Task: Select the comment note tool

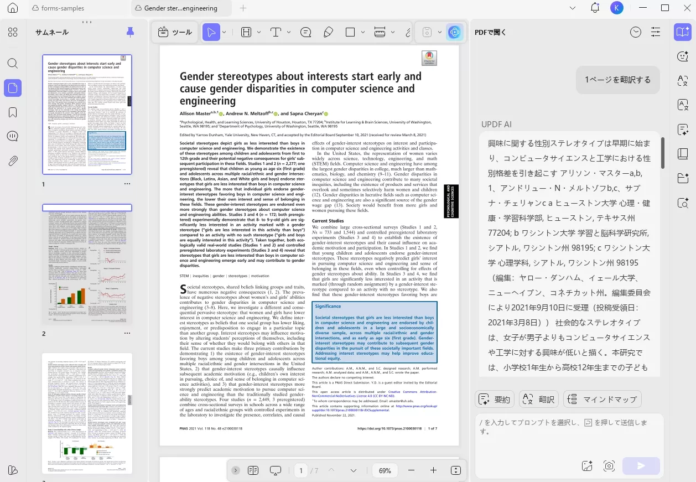Action: click(305, 33)
